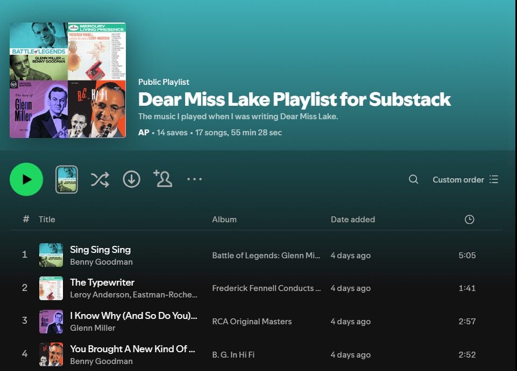The image size is (517, 371).
Task: Click the playlist description text
Action: click(x=238, y=117)
